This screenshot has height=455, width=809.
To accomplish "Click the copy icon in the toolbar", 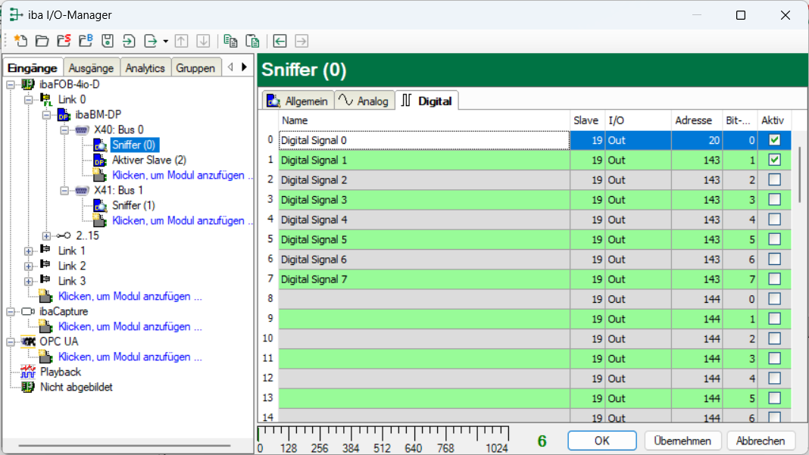I will pyautogui.click(x=230, y=41).
